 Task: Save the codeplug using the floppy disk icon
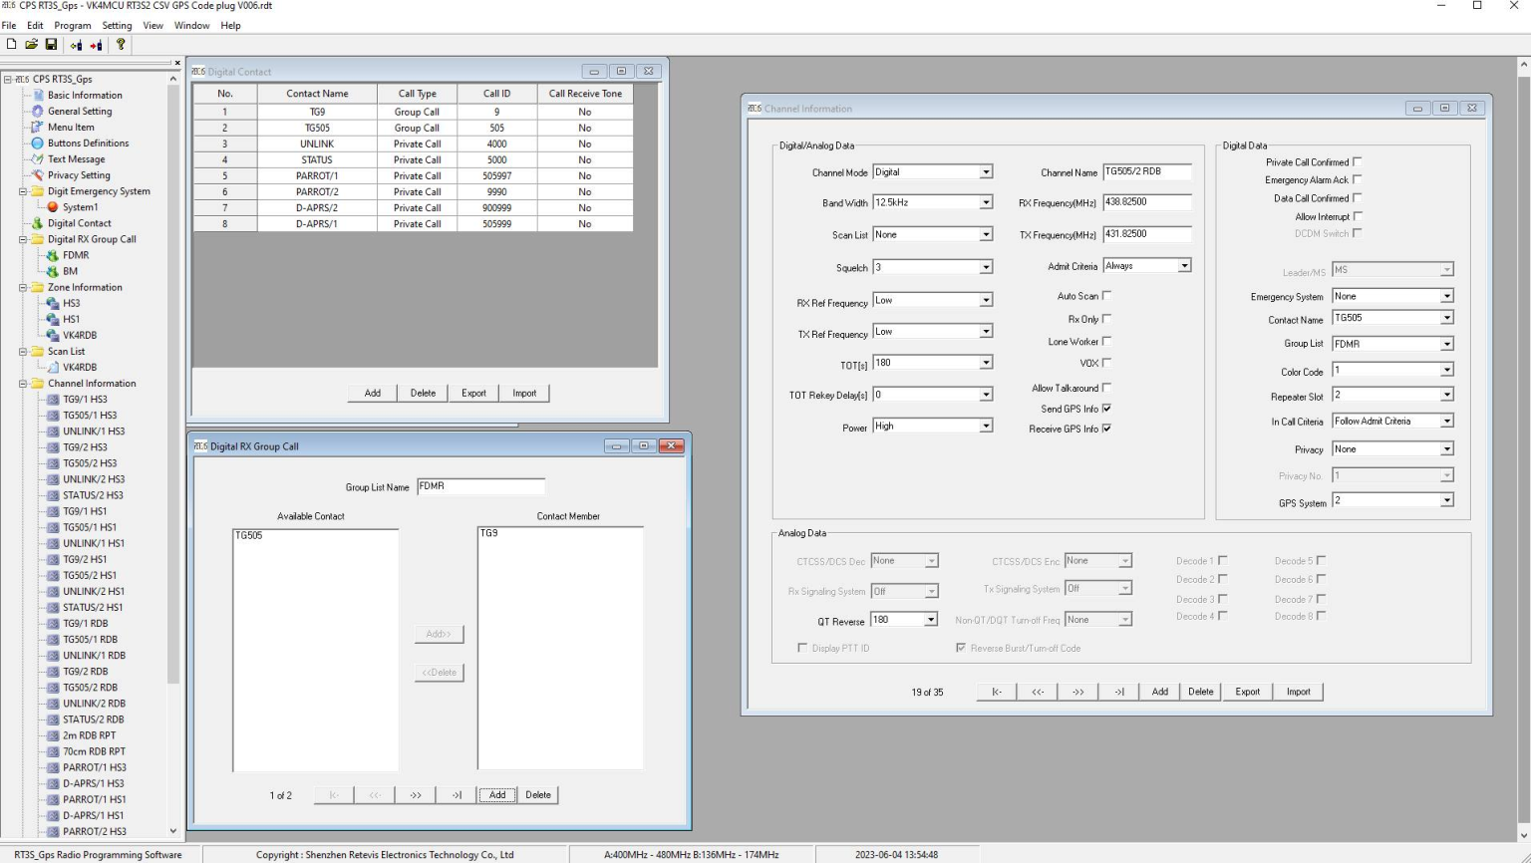pos(51,45)
